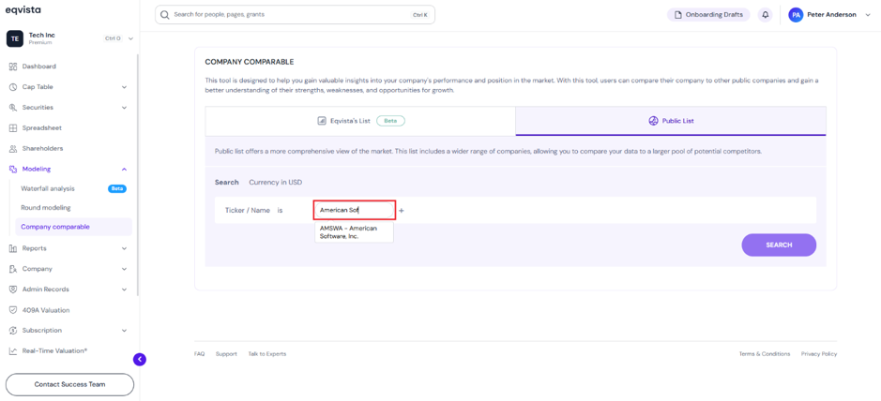Viewport: 881px width, 401px height.
Task: Switch to the Public List tab
Action: pos(671,121)
